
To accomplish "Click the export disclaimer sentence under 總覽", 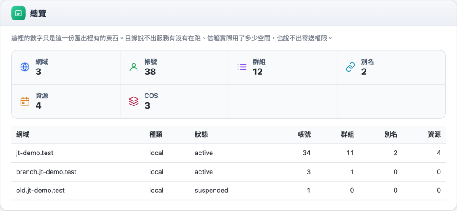I will [x=172, y=38].
